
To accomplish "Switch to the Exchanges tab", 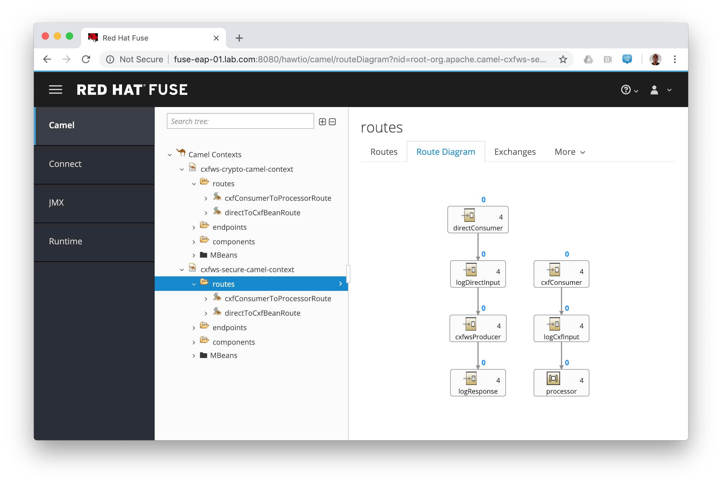I will 515,152.
